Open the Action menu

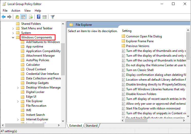16,11
